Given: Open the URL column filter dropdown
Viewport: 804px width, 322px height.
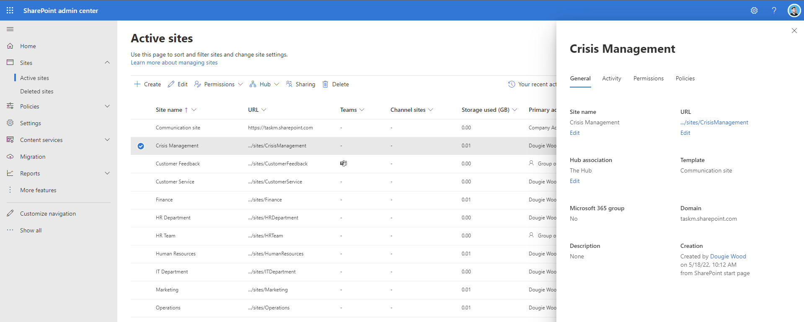Looking at the screenshot, I should pyautogui.click(x=264, y=110).
